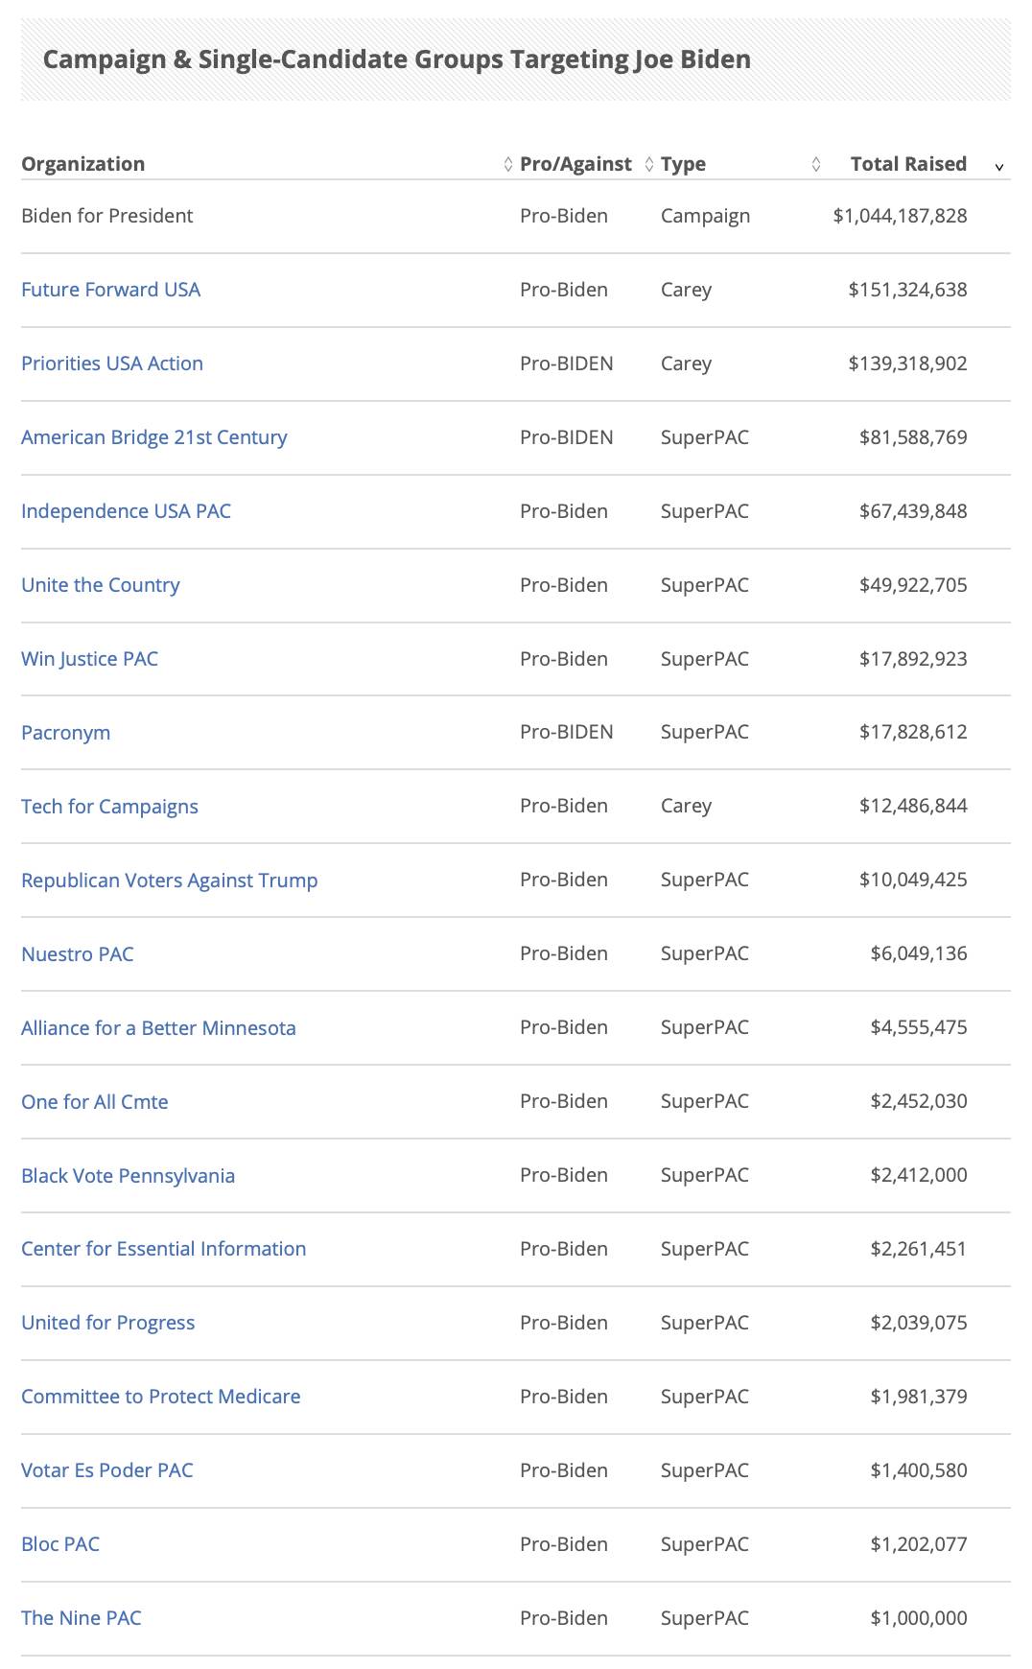Select the $6,049,136 amount
The image size is (1032, 1669).
(919, 953)
